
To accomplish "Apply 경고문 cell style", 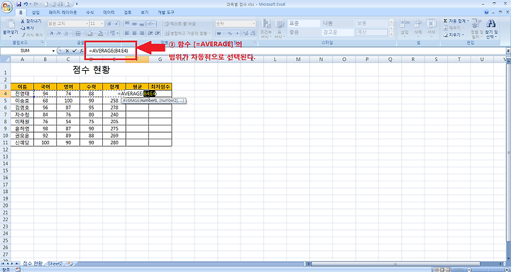I will (x=338, y=33).
